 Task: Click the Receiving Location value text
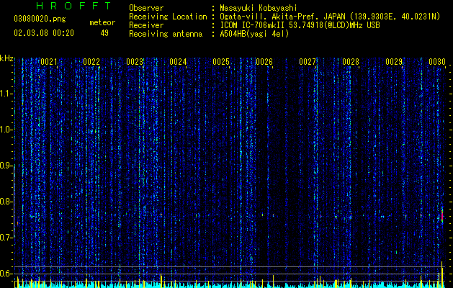(x=330, y=17)
